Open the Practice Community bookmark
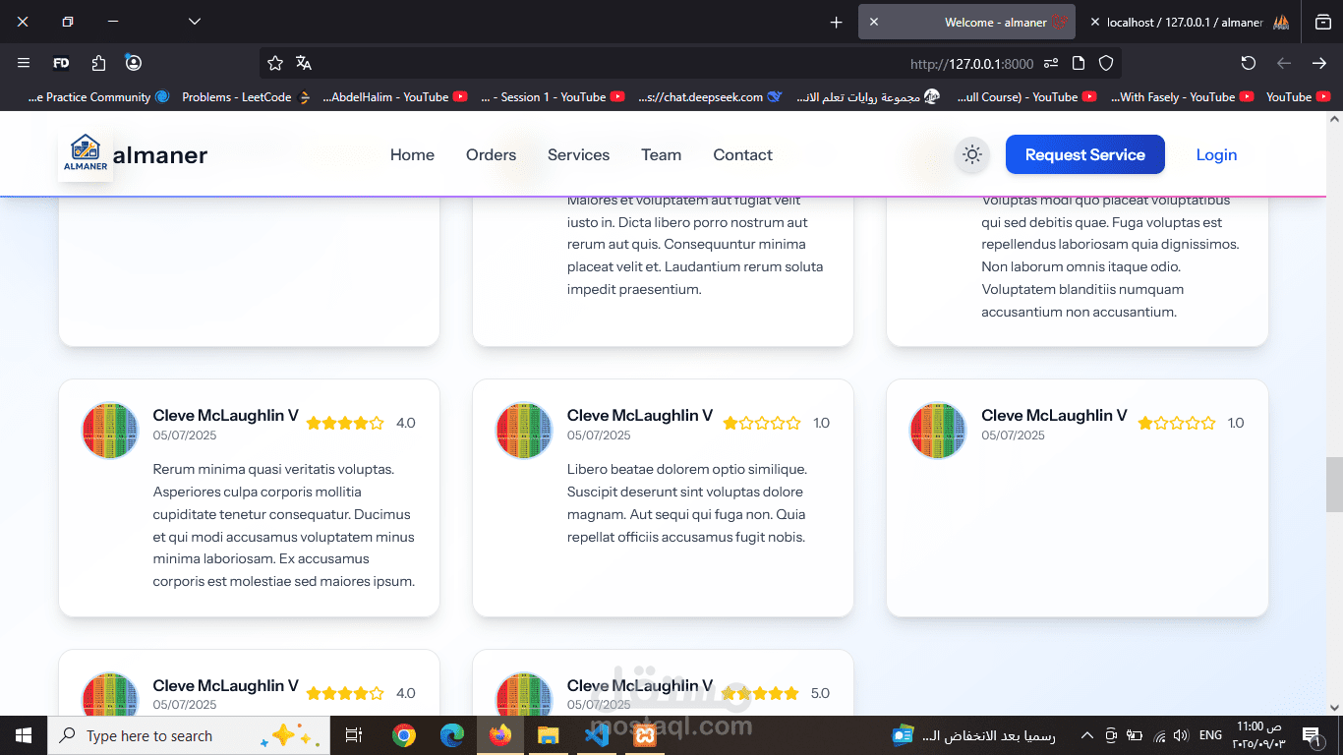 (x=98, y=97)
